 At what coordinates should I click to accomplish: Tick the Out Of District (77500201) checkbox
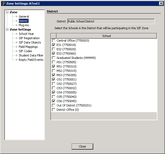(x=54, y=106)
